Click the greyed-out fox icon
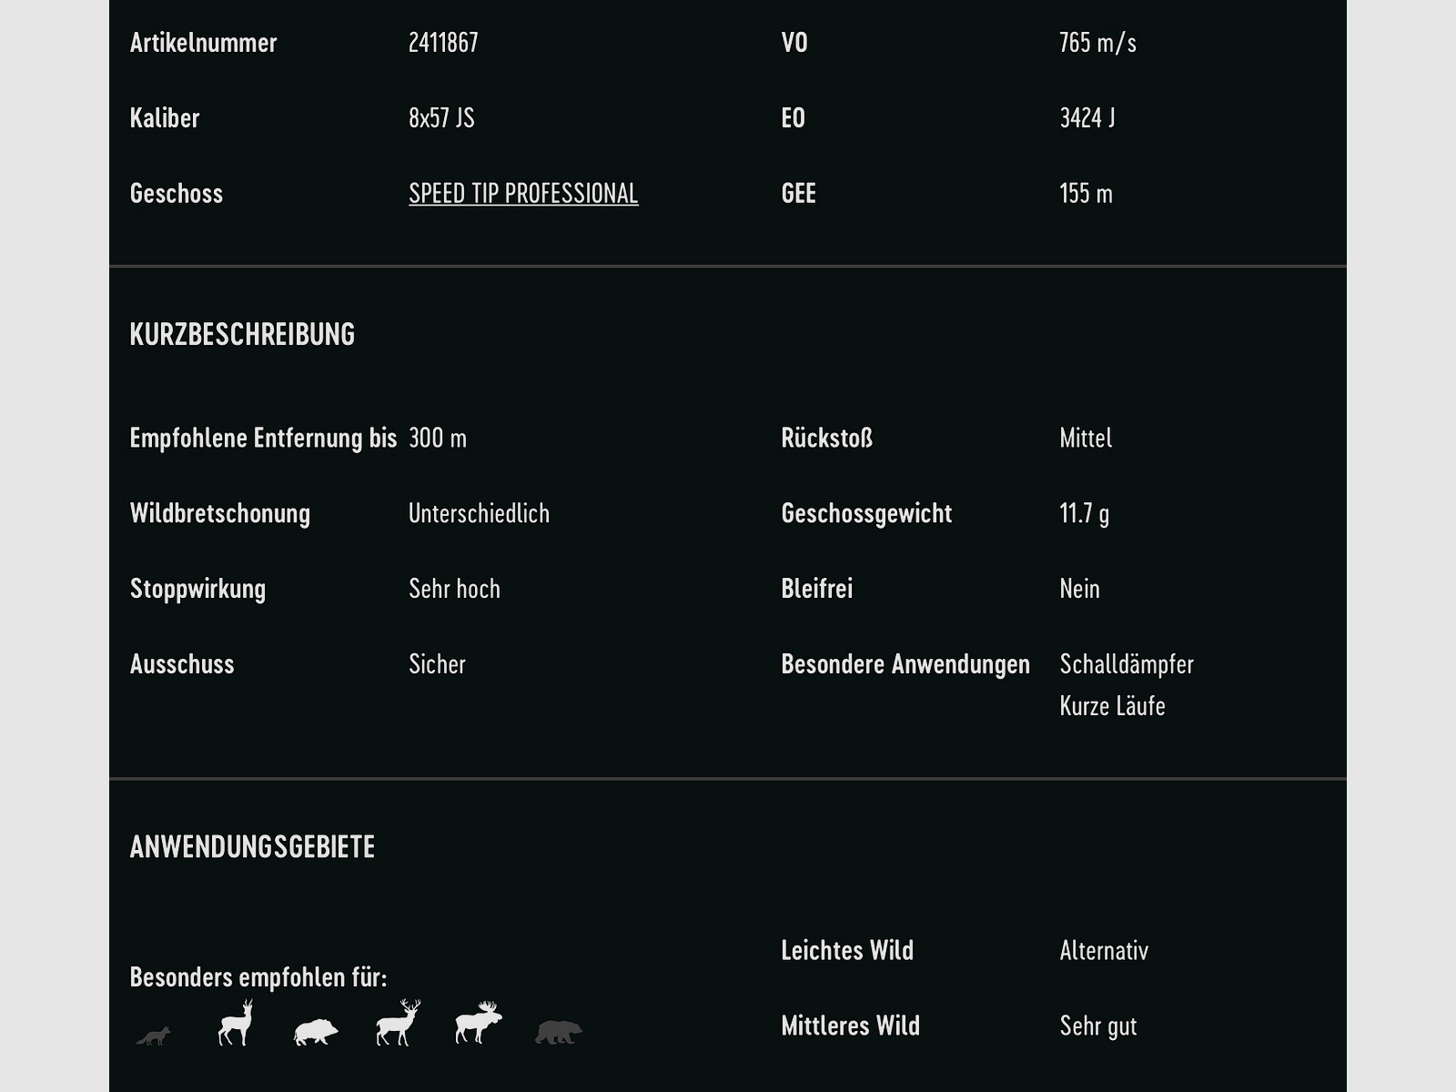Viewport: 1456px width, 1092px height. tap(153, 1036)
